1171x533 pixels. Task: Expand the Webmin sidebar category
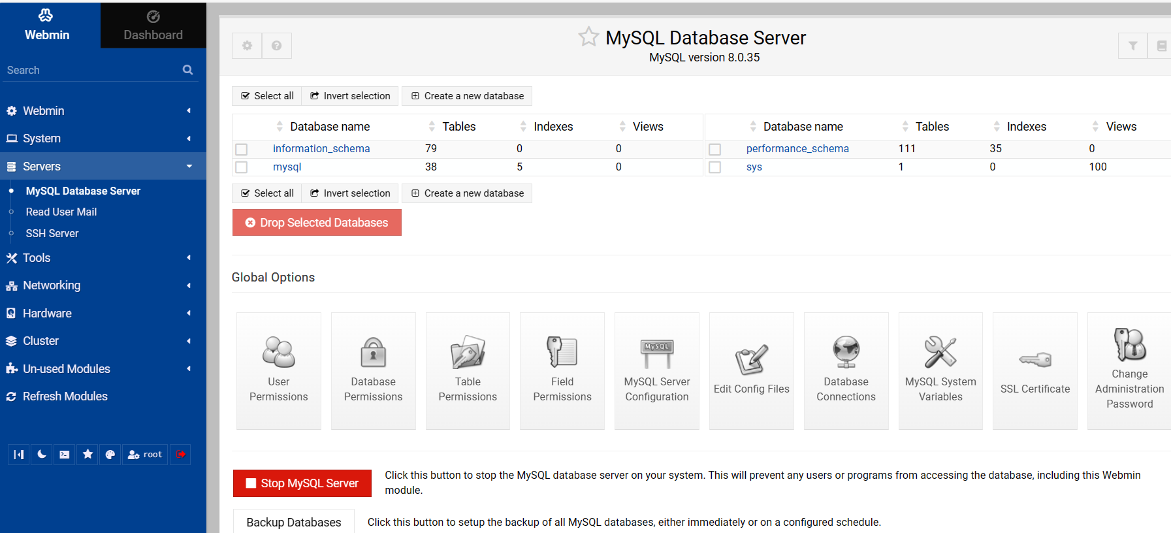pos(103,111)
